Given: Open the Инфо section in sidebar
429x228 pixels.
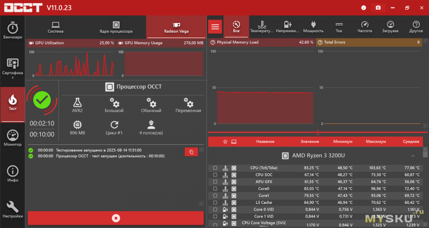Looking at the screenshot, I should pyautogui.click(x=12, y=174).
